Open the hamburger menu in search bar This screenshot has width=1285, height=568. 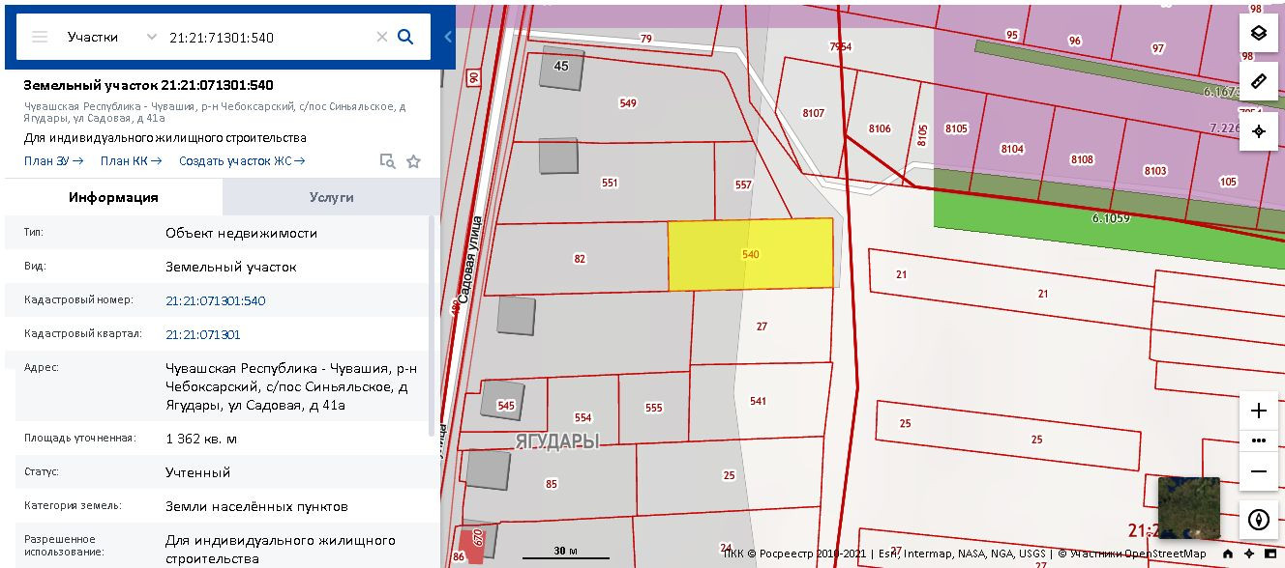(40, 37)
